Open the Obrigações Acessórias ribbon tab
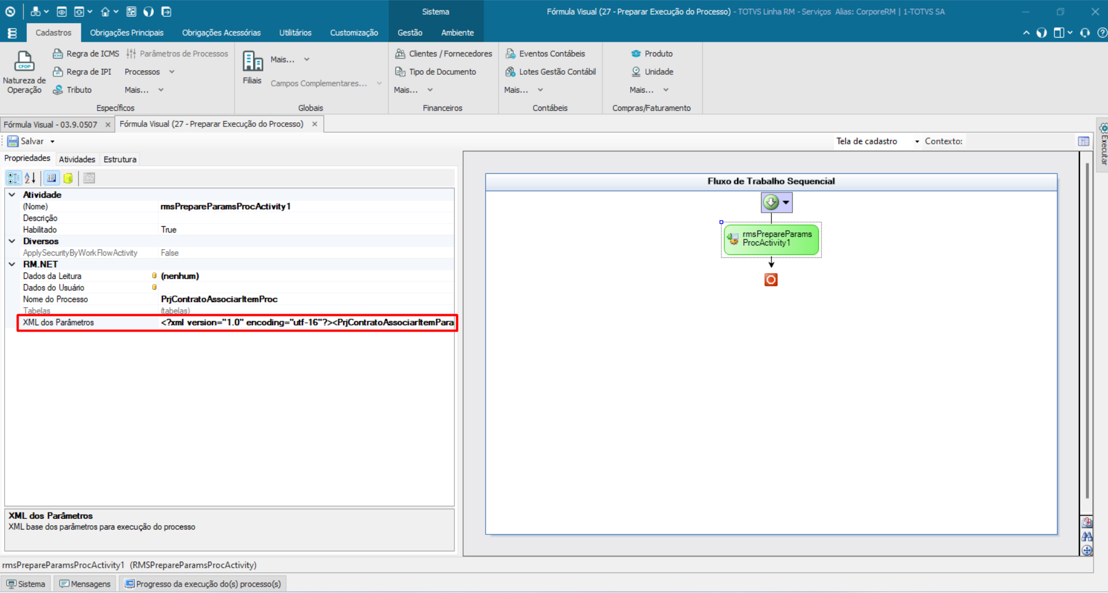The height and width of the screenshot is (593, 1108). pos(221,33)
